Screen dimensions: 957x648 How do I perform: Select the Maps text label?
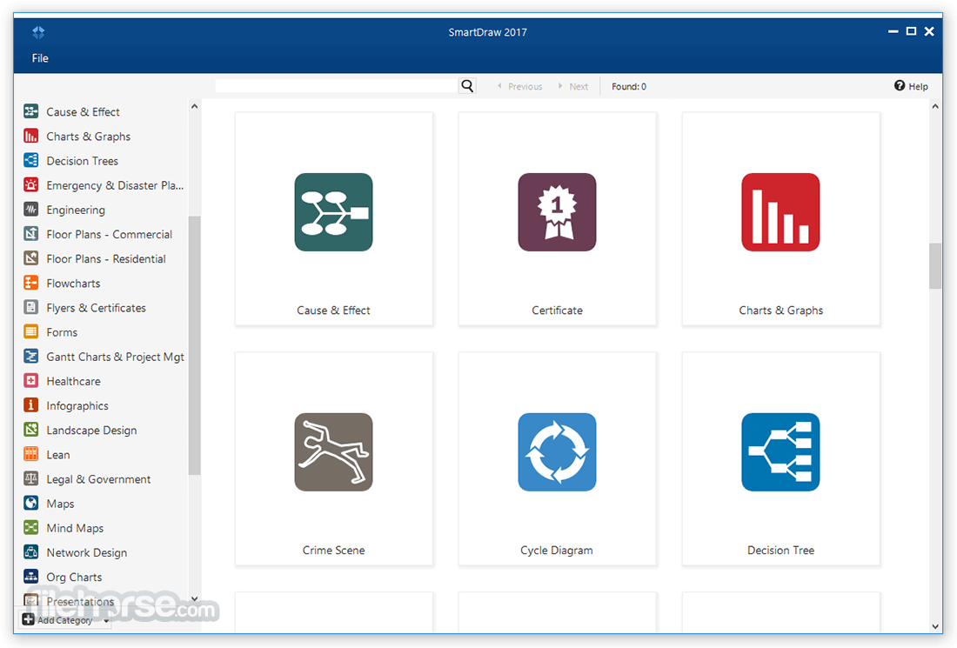coord(60,504)
